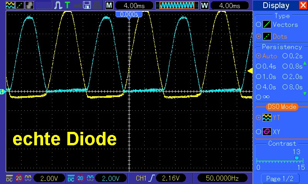This screenshot has height=184, width=308.
Task: Choose infinite persistency radio button
Action: tap(258, 97)
